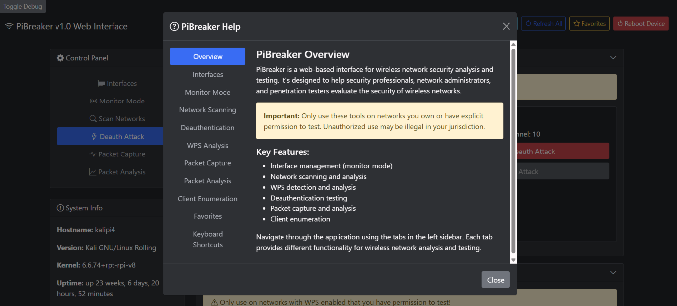Click the pulse icon next to sidebar Packet Capture
677x306 pixels.
[x=92, y=154]
